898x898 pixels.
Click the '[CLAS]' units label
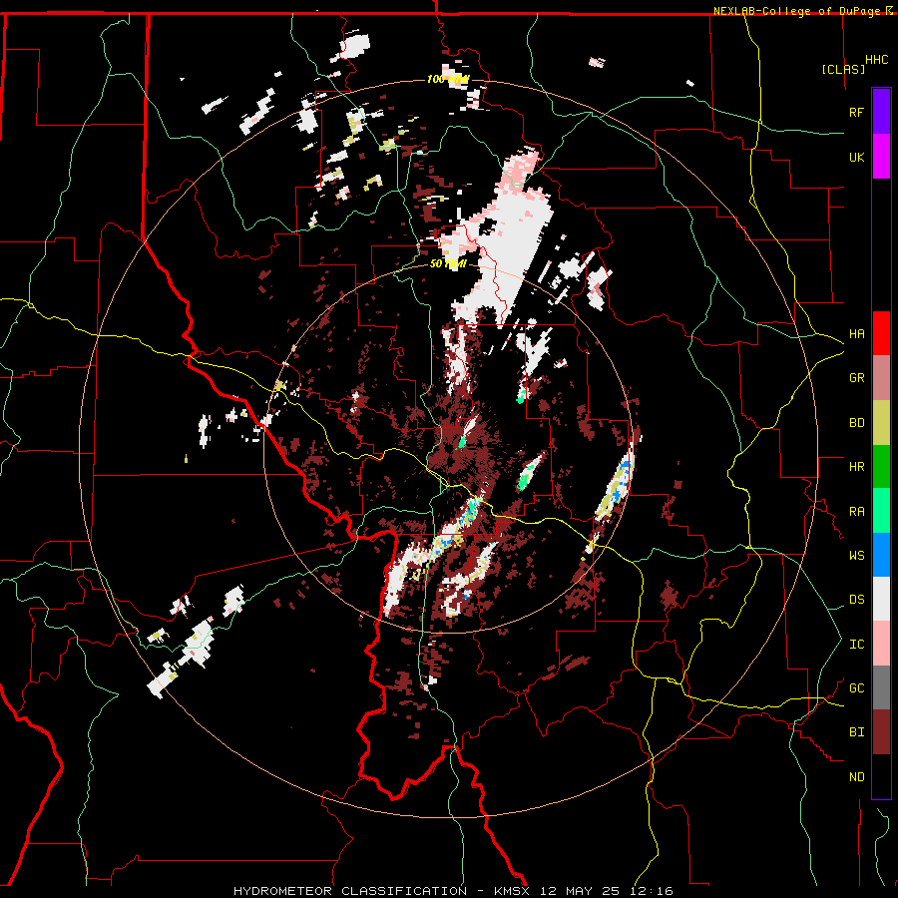click(843, 70)
